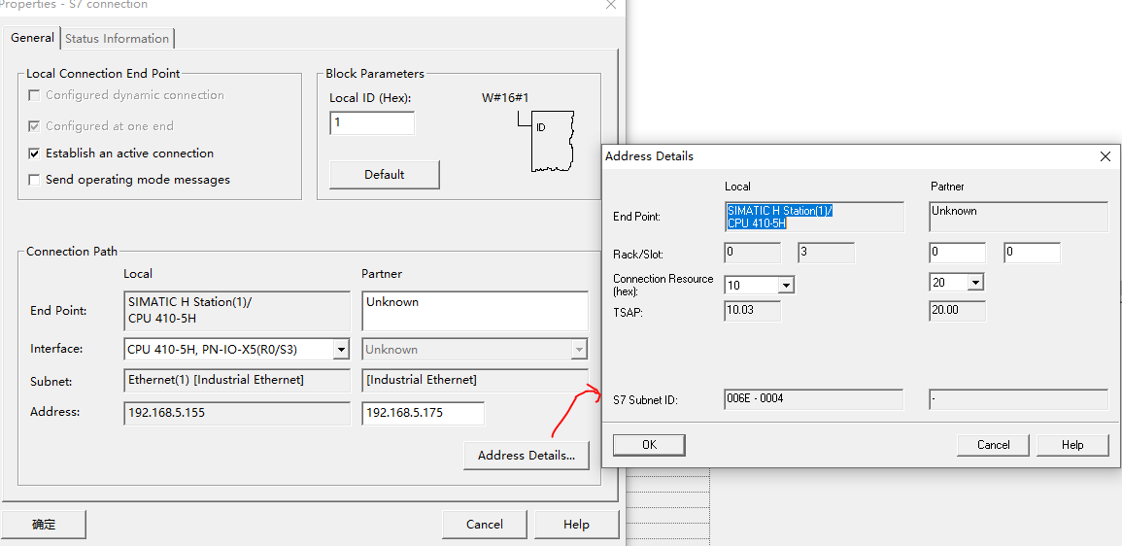Open the Status Information tab

click(118, 39)
